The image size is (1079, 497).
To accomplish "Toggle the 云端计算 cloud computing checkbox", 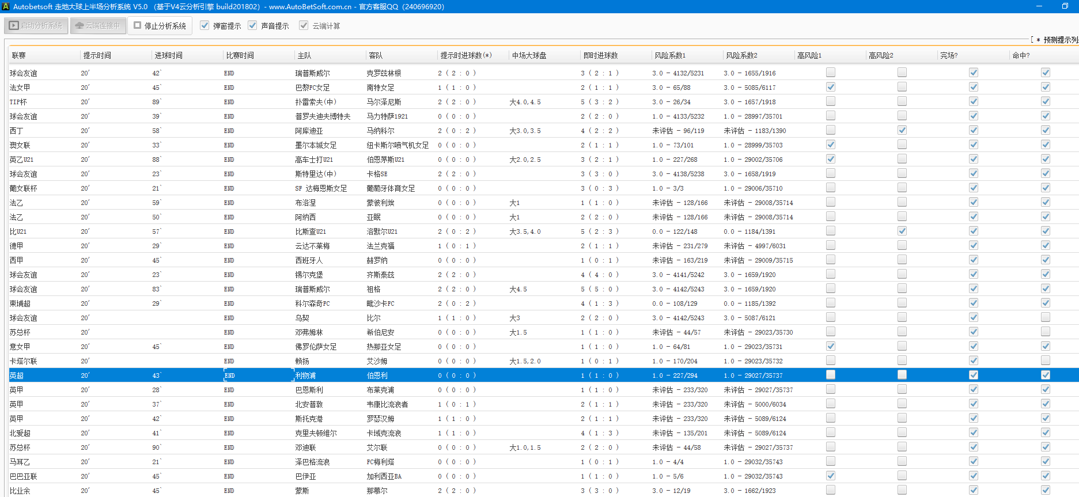I will 304,26.
